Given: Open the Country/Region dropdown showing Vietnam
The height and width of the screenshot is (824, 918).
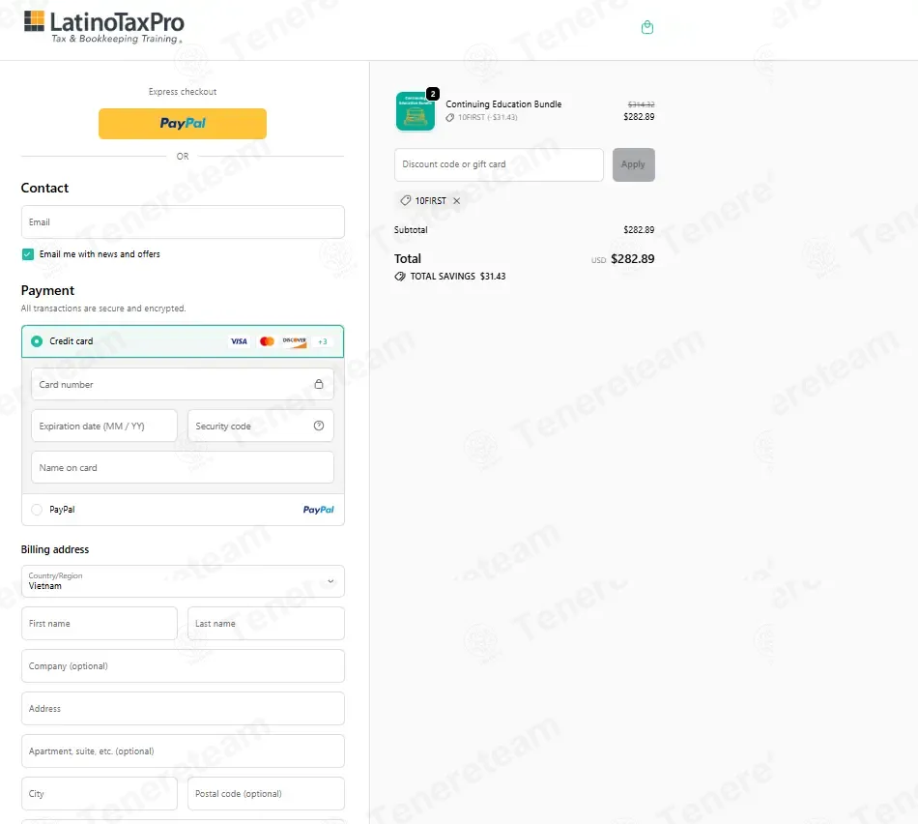Looking at the screenshot, I should click(183, 581).
